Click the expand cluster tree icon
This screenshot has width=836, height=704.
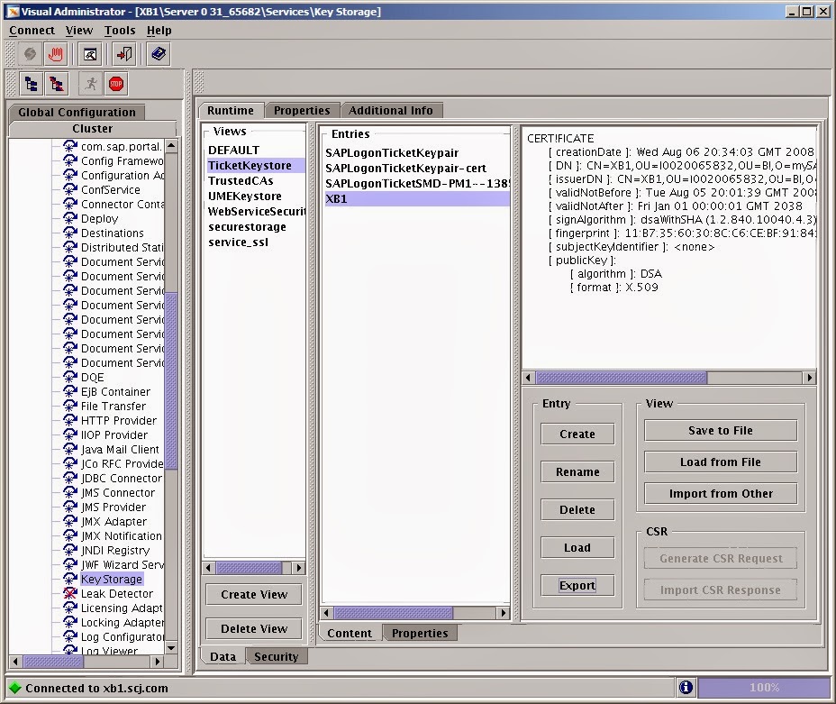pyautogui.click(x=32, y=84)
